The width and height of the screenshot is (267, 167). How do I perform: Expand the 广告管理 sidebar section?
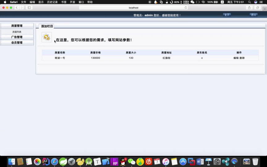point(17,37)
